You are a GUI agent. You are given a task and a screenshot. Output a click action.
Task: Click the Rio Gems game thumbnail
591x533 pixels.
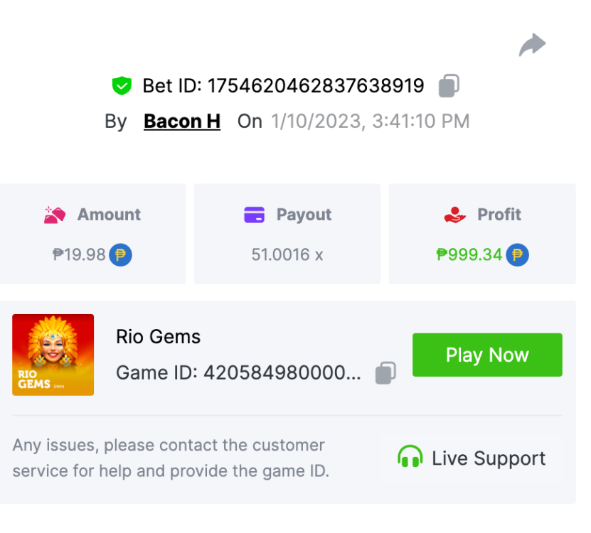53,355
